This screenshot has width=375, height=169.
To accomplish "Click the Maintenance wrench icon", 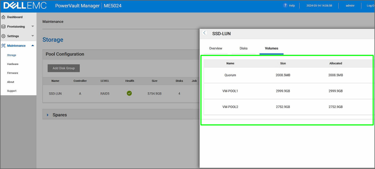I will tap(4, 46).
